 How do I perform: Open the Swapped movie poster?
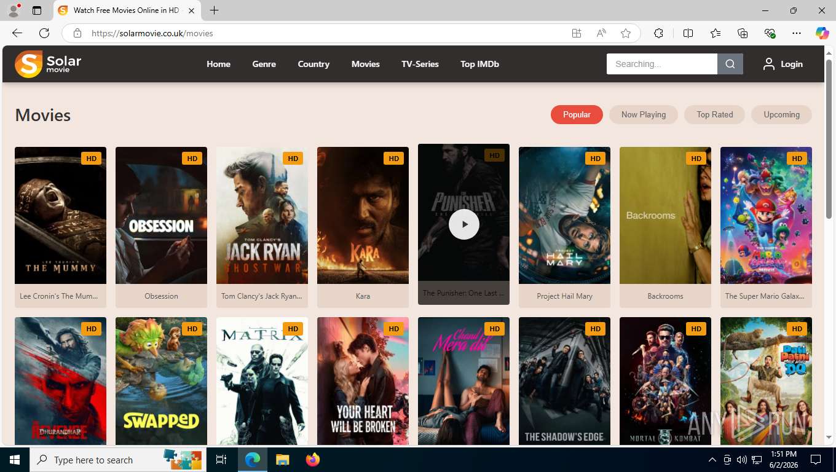click(161, 381)
